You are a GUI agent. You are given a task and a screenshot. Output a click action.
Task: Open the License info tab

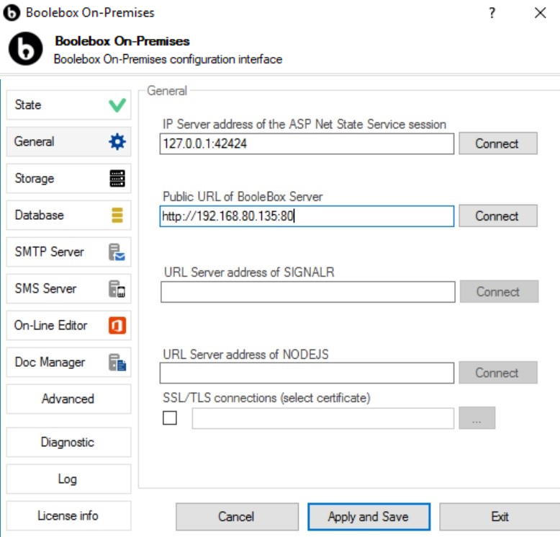(x=68, y=516)
